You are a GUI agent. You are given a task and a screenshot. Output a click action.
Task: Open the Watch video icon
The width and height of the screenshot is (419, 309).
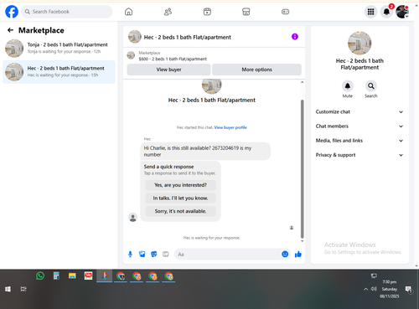(x=207, y=12)
